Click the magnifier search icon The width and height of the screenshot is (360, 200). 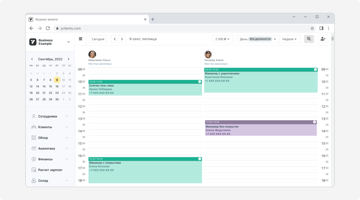click(309, 39)
